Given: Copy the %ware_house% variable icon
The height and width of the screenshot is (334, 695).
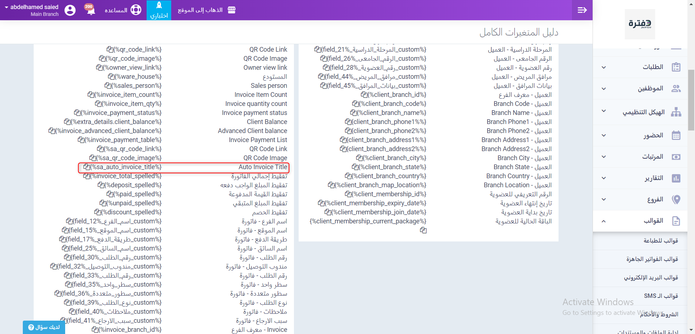Looking at the screenshot, I should (x=111, y=77).
